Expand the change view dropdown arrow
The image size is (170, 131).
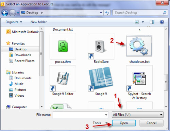[143, 22]
